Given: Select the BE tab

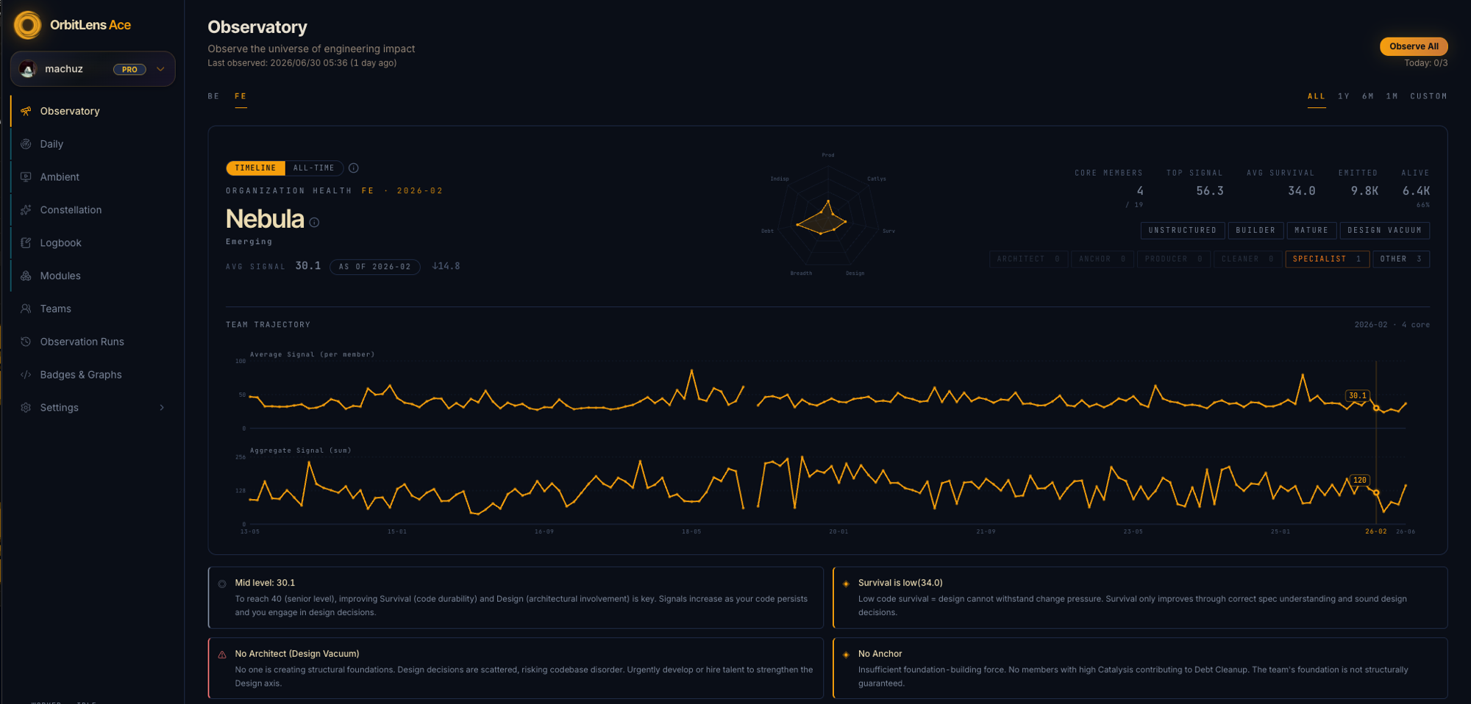Looking at the screenshot, I should click(x=213, y=96).
